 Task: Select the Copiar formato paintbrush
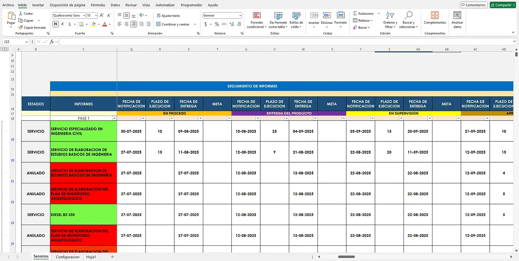[20, 27]
